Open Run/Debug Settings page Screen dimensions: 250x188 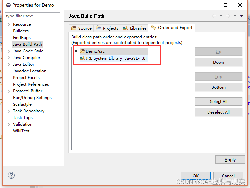[32, 98]
